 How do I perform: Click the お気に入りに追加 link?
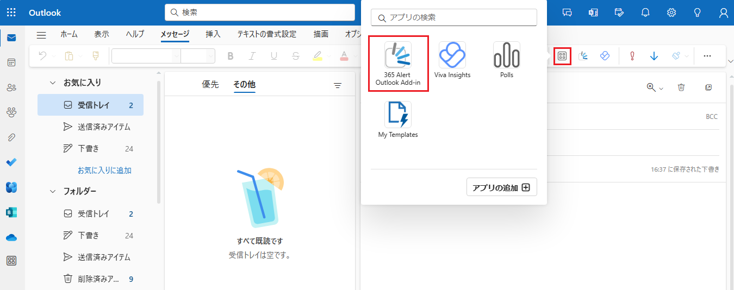tap(104, 170)
